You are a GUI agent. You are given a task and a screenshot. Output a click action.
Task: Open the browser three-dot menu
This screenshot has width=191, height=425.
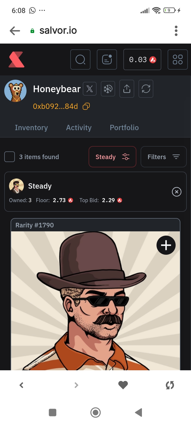pyautogui.click(x=176, y=31)
